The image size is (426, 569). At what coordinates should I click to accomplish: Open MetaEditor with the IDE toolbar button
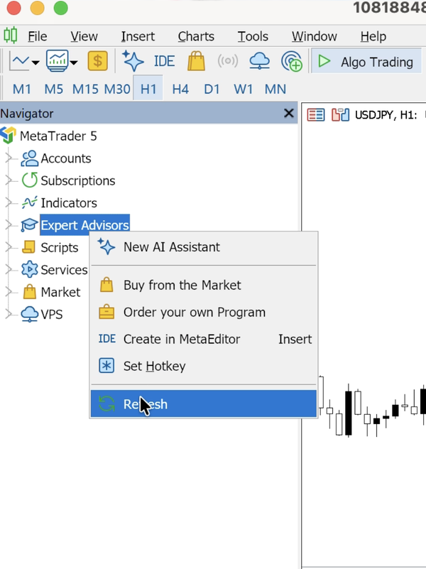point(164,61)
